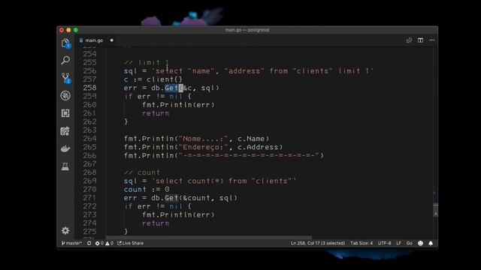Screen dimensions: 481x270
Task: Open the Debug view in activity bar
Action: coord(65,96)
